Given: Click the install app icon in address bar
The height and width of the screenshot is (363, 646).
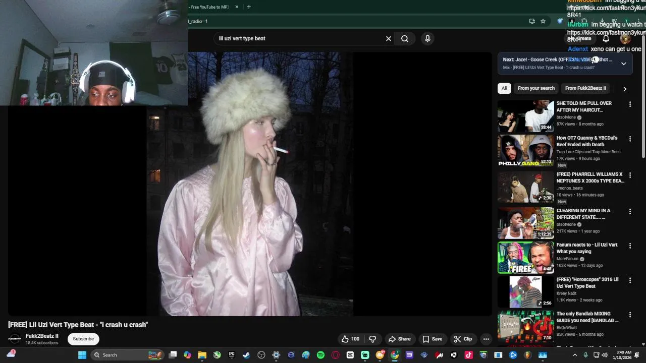Looking at the screenshot, I should click(x=532, y=21).
